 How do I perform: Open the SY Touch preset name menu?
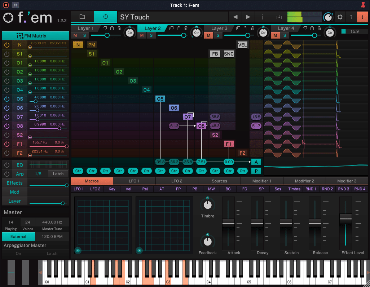(173, 17)
